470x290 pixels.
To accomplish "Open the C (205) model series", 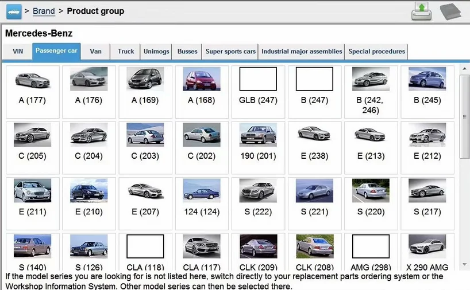I will [32, 148].
